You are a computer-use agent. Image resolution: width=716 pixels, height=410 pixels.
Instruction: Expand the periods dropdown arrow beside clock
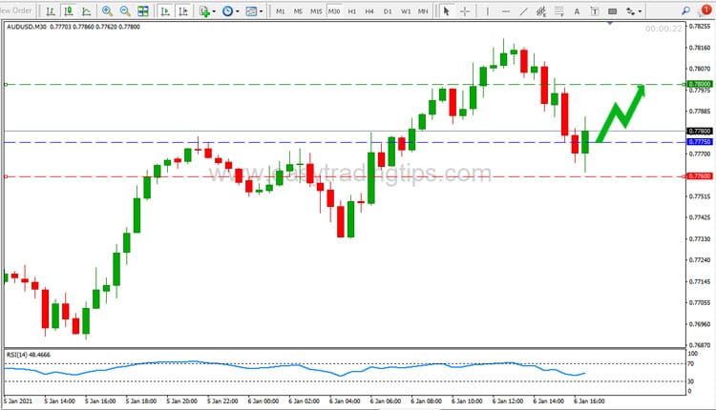237,11
